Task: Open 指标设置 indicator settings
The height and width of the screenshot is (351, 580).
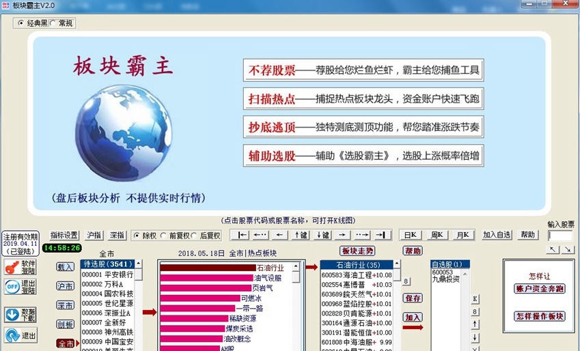Action: point(64,235)
